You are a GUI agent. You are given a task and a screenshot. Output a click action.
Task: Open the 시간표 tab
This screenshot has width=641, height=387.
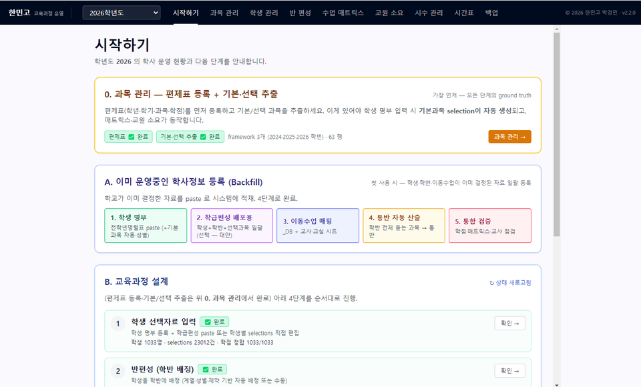click(x=464, y=13)
